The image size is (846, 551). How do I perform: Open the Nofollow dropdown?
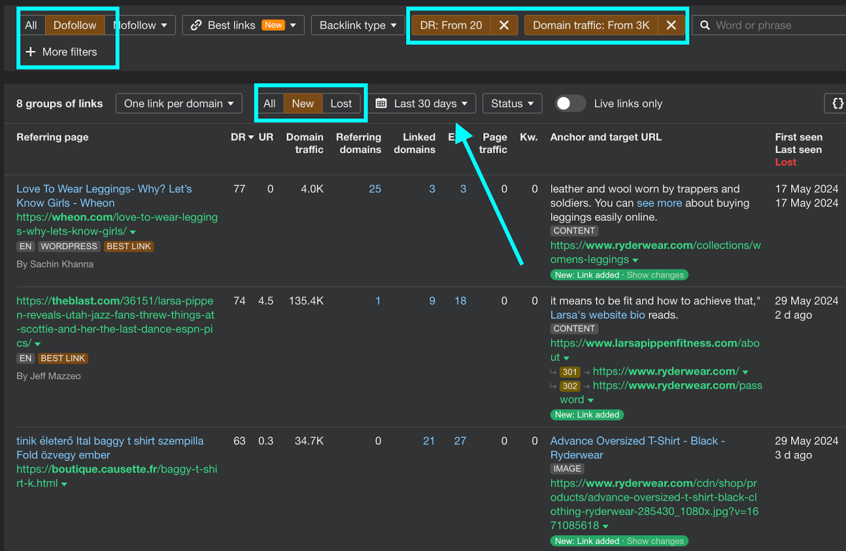(x=140, y=25)
